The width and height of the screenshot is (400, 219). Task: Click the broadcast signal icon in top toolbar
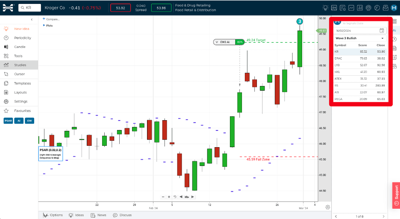(368, 8)
